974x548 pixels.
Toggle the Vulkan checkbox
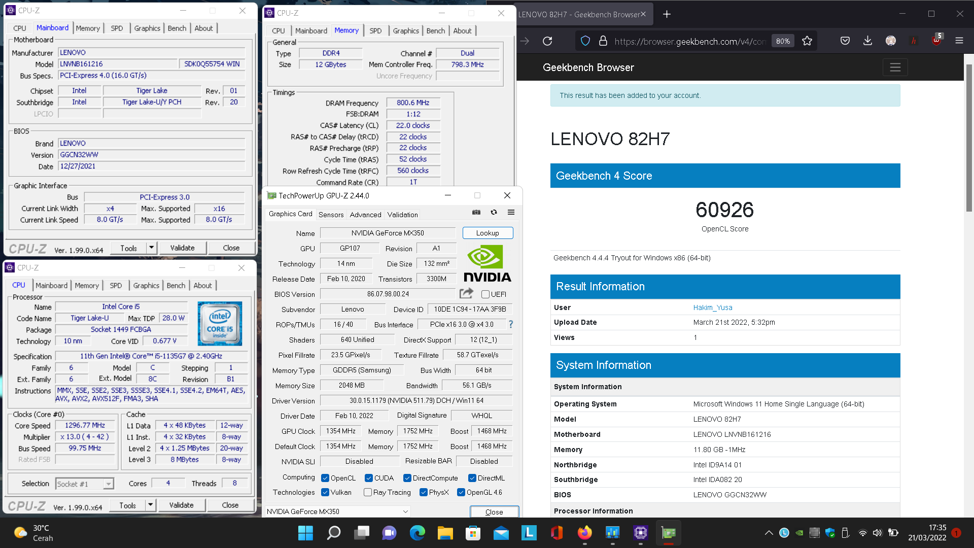(325, 492)
